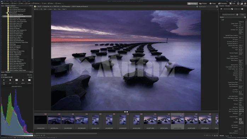Switch to Edit mode
Screen dimensions: 247x139
pyautogui.click(x=232, y=4)
